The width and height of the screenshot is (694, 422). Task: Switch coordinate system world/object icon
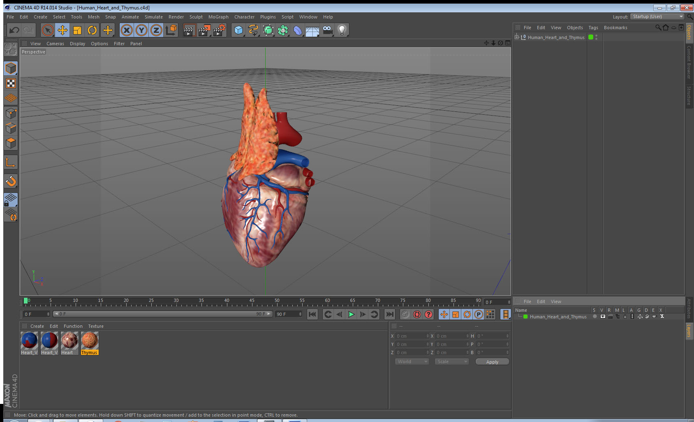point(171,30)
